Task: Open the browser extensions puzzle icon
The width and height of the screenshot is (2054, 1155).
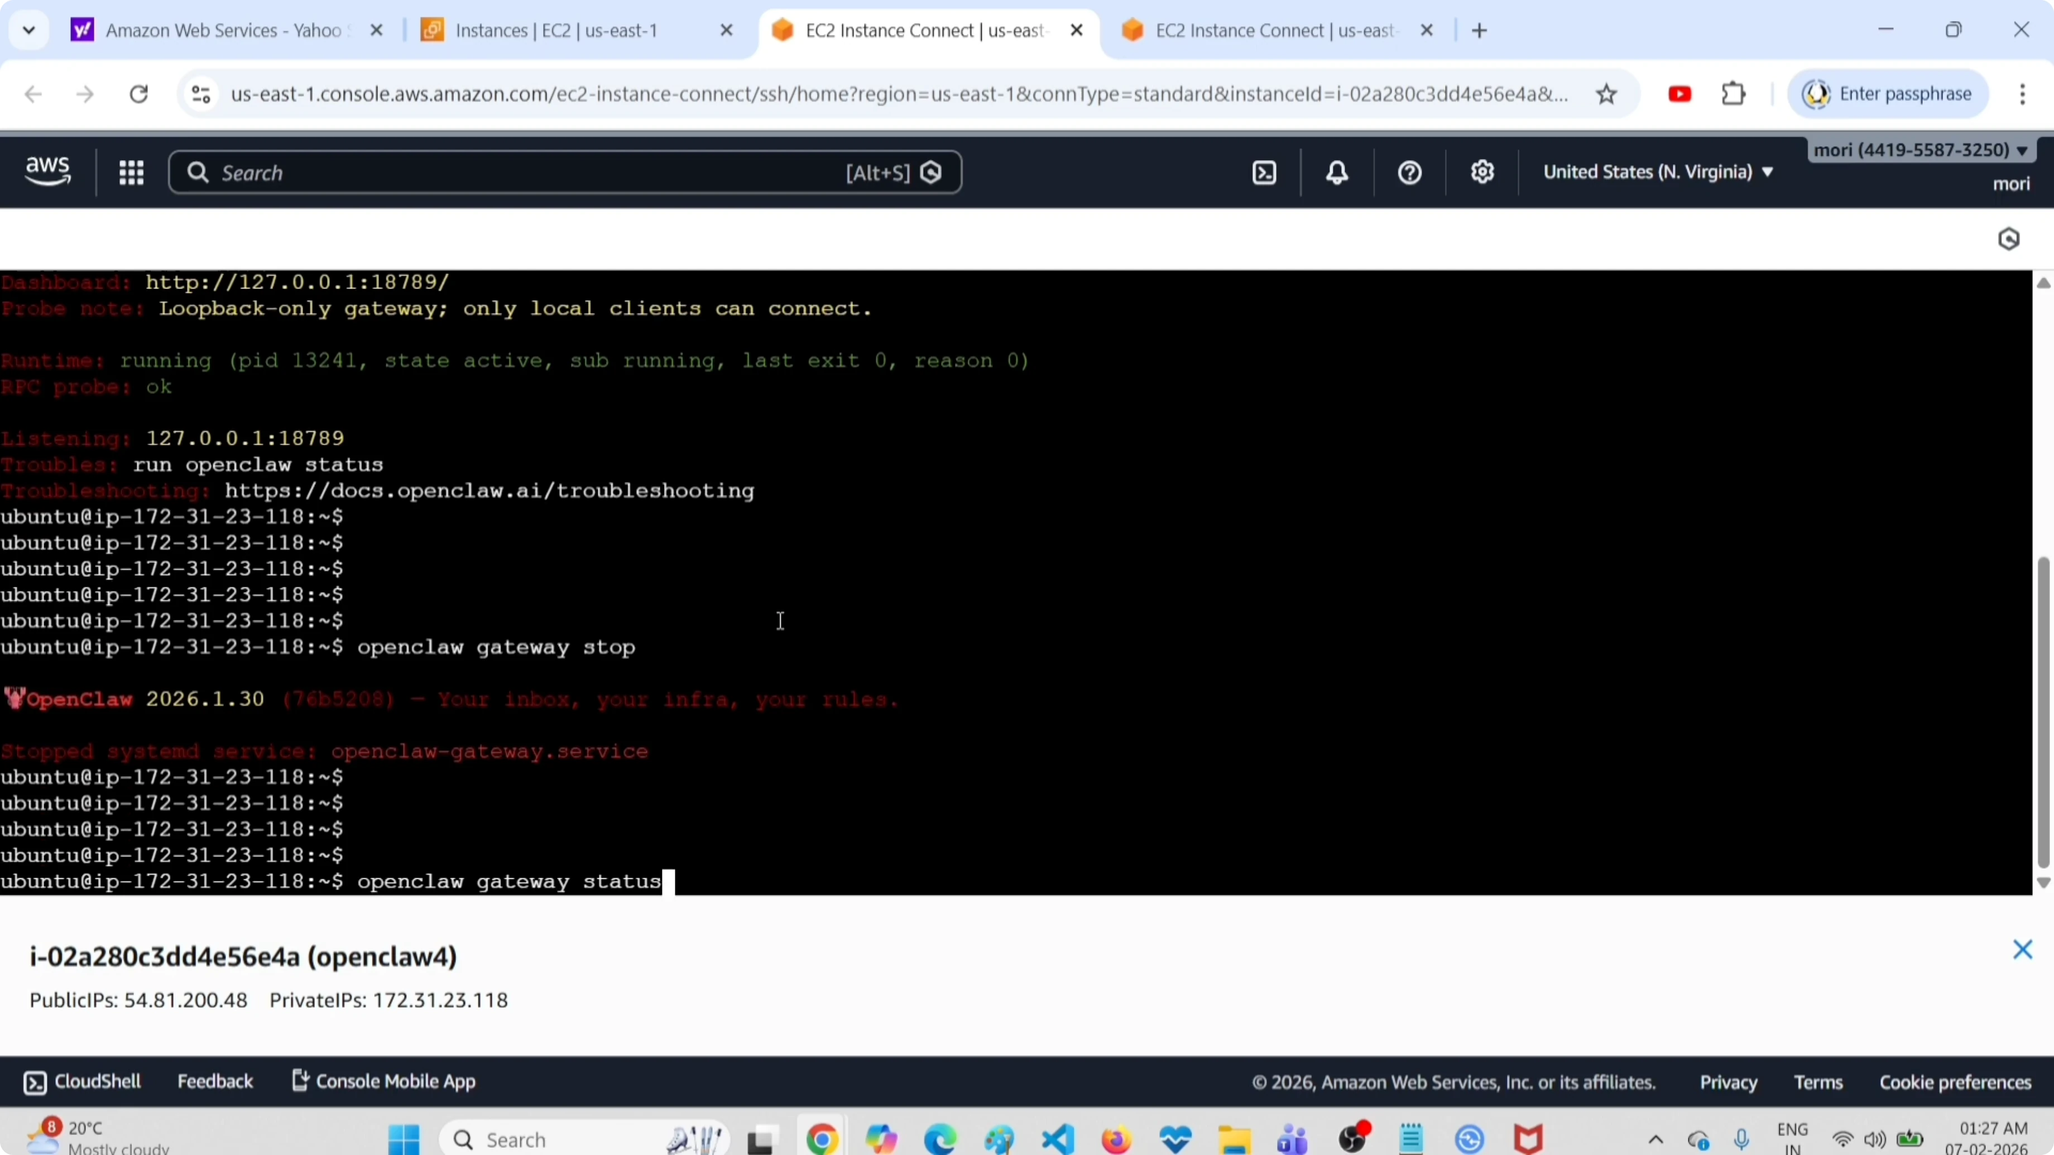Action: point(1734,94)
